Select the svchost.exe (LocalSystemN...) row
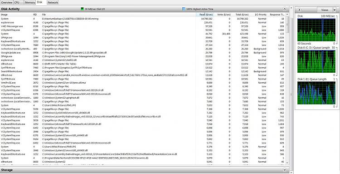 [143, 49]
